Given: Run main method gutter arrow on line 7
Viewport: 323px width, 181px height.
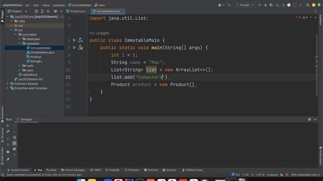Looking at the screenshot, I should [x=74, y=48].
